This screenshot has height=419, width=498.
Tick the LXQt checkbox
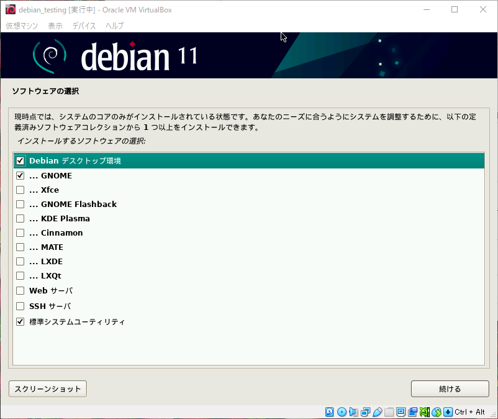pyautogui.click(x=20, y=275)
